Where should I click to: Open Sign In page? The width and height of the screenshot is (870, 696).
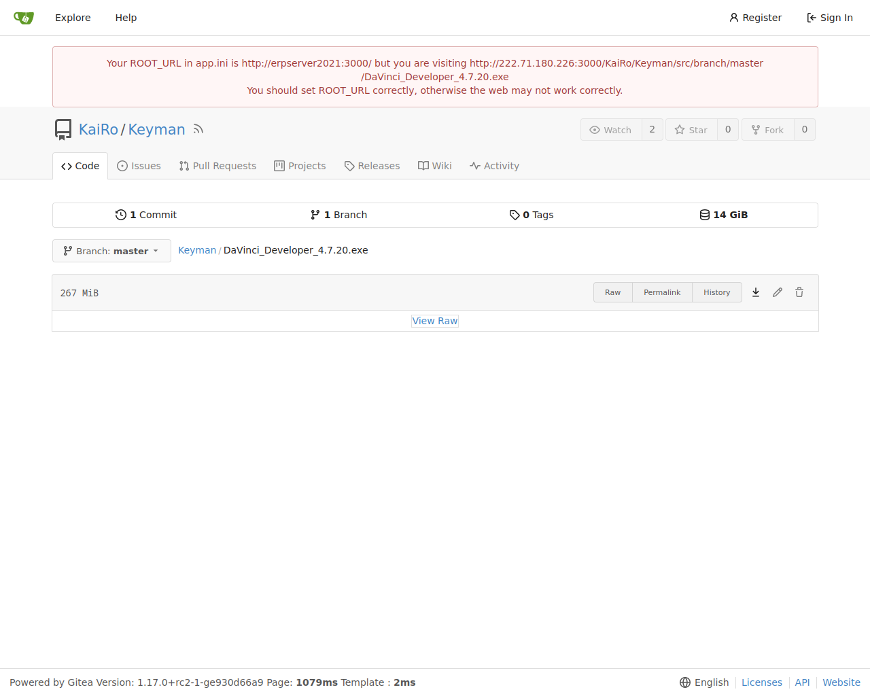click(829, 18)
